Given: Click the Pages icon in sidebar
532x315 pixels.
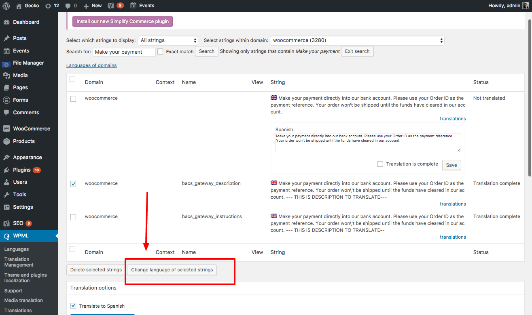Looking at the screenshot, I should click(x=6, y=88).
